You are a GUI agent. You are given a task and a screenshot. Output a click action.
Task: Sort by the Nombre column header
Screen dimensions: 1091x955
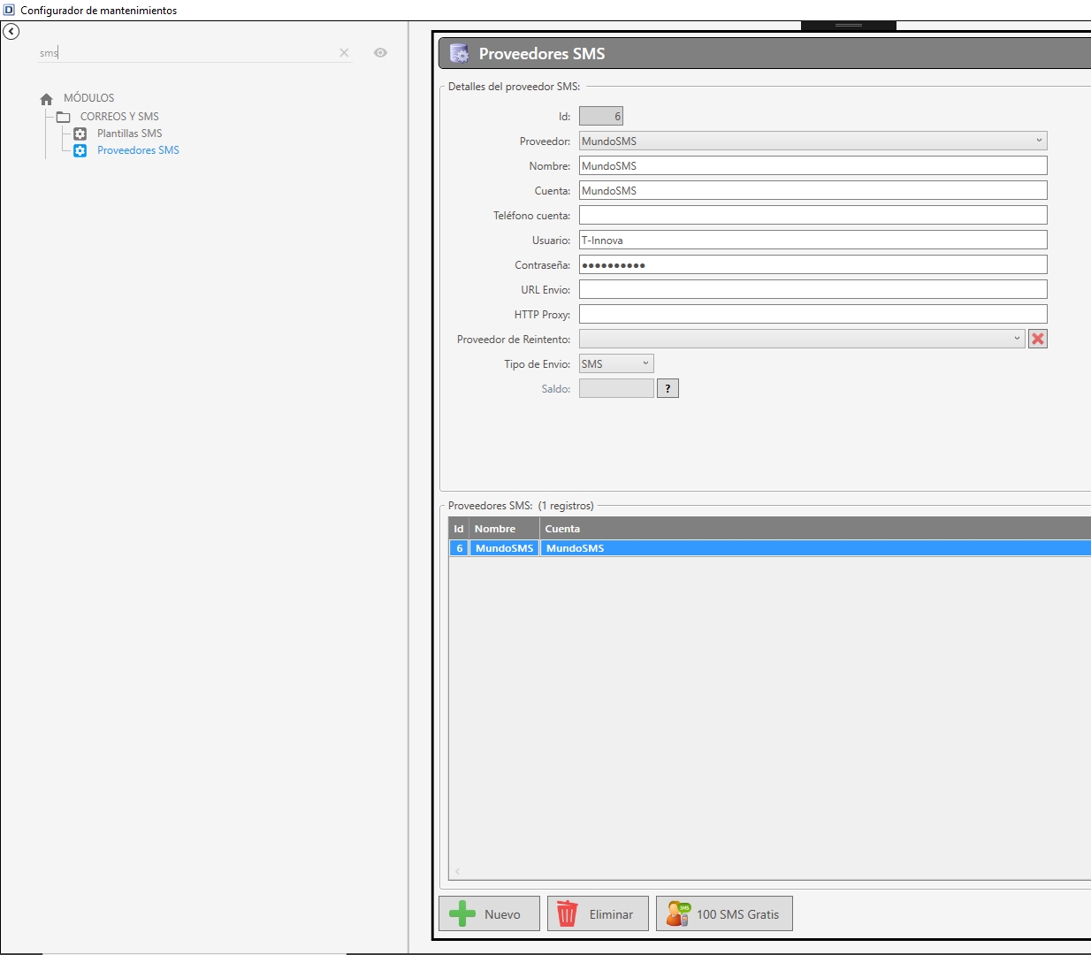504,529
